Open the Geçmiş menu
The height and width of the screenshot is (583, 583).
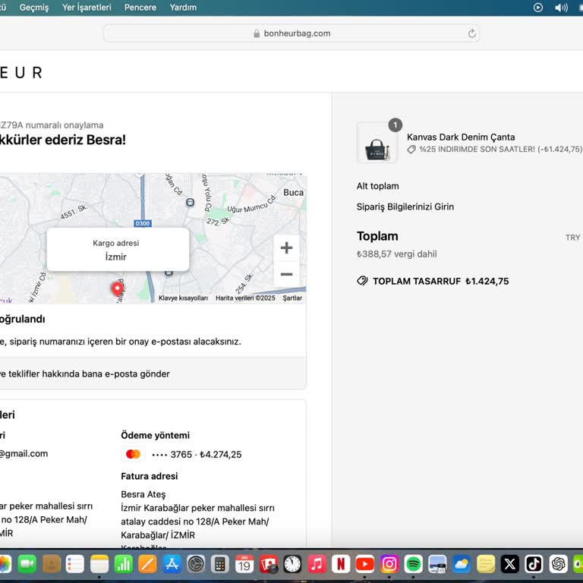coord(33,8)
